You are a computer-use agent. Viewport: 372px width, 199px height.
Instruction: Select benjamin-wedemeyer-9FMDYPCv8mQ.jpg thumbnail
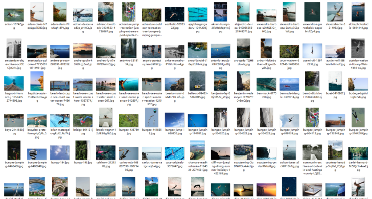[x=243, y=81]
